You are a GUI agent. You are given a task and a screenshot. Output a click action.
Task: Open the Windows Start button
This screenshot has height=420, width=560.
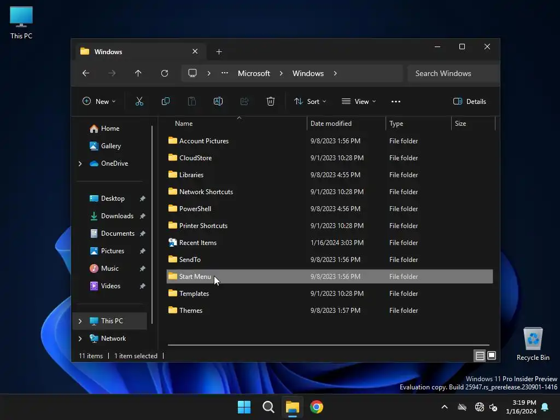click(x=244, y=407)
